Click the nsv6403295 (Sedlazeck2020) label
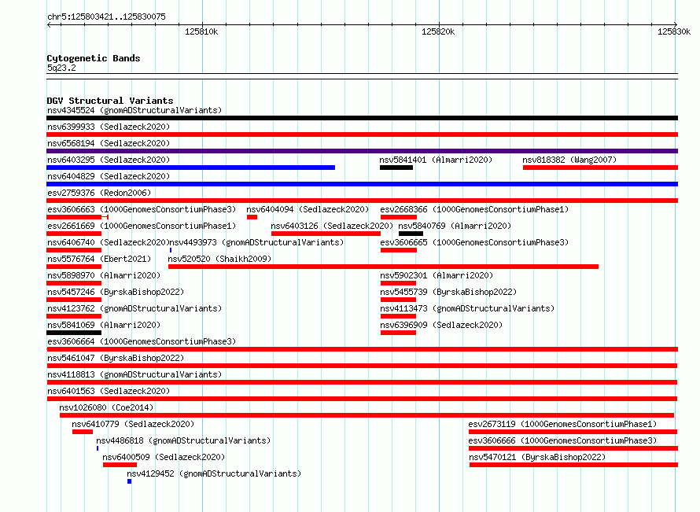The image size is (700, 512). (109, 160)
